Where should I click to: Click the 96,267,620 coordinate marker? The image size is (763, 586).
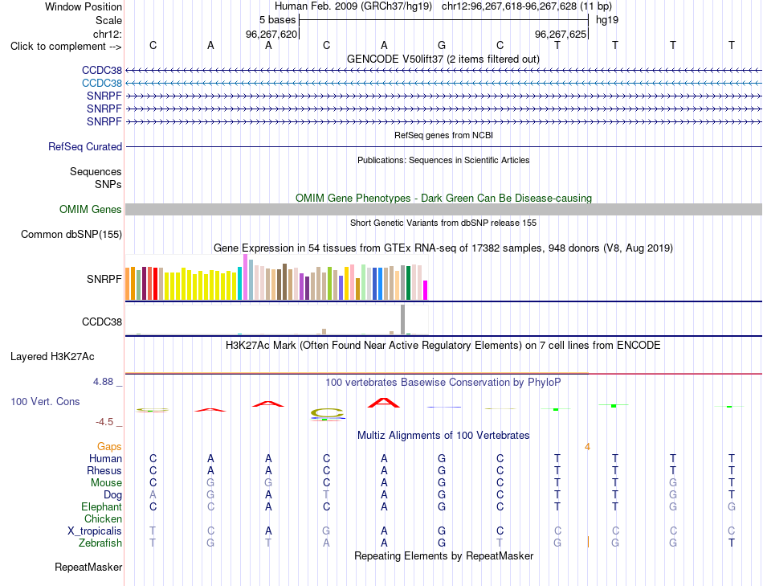(271, 34)
